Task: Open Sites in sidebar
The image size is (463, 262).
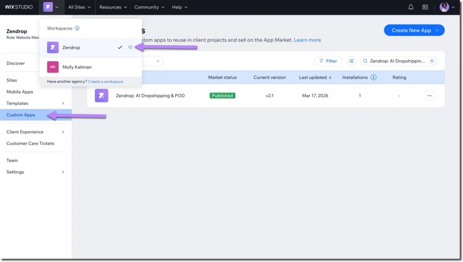Action: (x=11, y=80)
